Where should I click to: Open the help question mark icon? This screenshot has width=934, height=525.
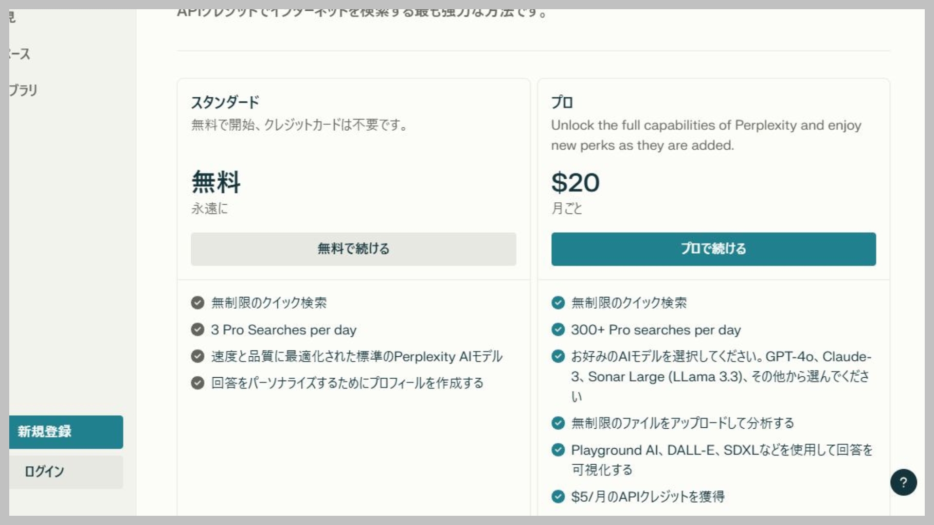point(903,482)
